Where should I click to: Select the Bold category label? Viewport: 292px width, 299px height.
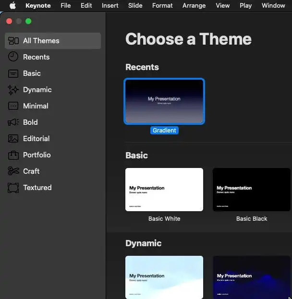point(30,122)
